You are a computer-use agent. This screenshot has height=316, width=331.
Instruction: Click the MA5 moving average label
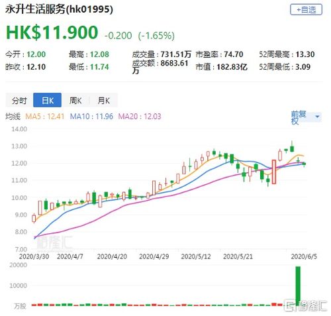44,117
